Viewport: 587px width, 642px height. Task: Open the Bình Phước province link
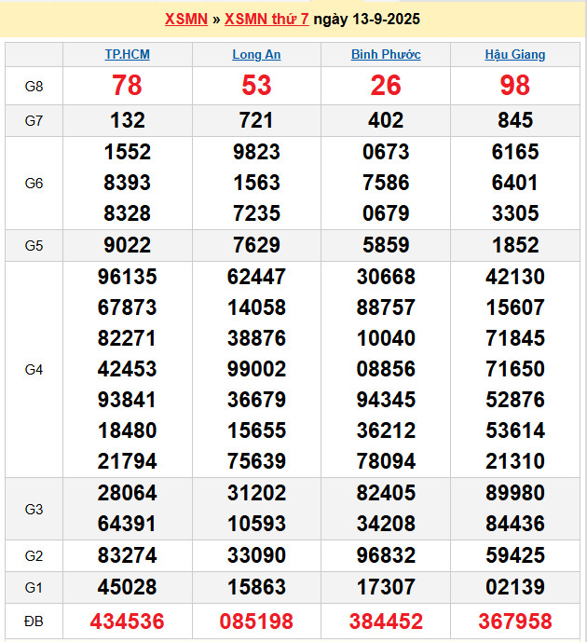386,55
